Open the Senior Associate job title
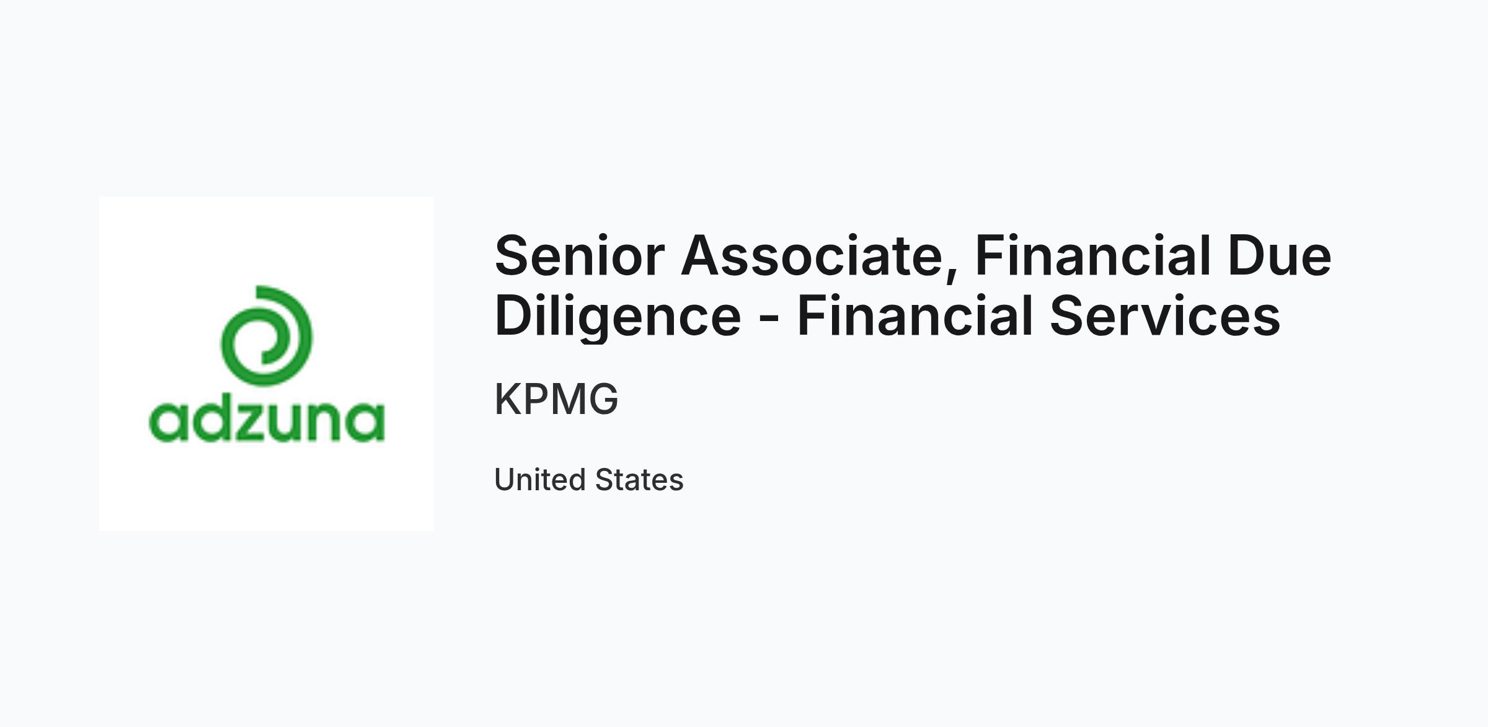This screenshot has height=727, width=1488. [913, 285]
